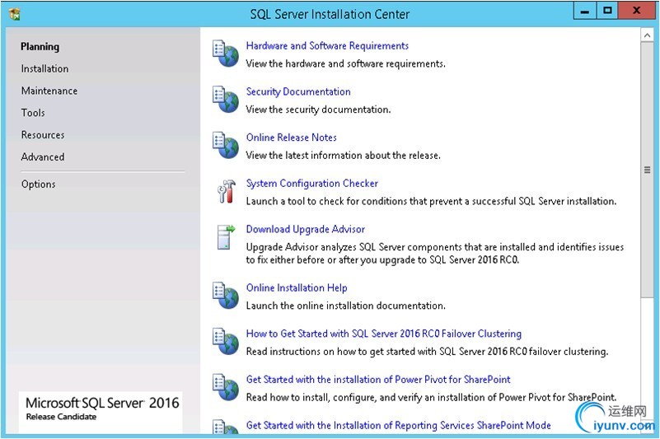The width and height of the screenshot is (660, 439).
Task: Click text 'Launch the online installation documentation.'
Action: click(x=345, y=306)
